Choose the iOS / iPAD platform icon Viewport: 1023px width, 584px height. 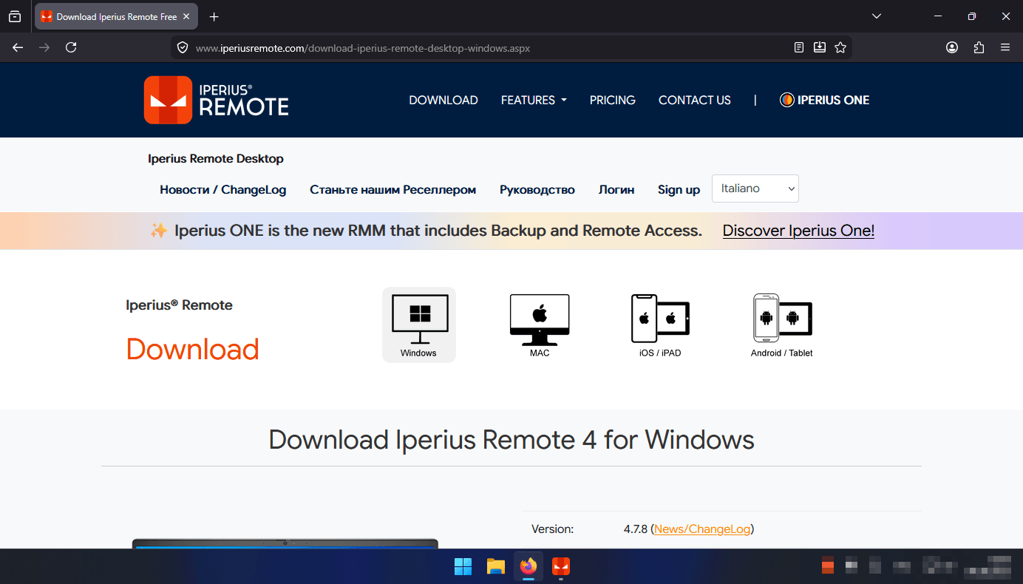point(660,325)
